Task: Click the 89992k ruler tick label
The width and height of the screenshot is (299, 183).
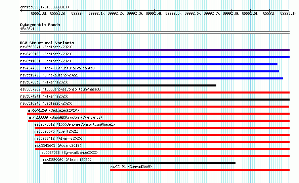Action: 77,13
